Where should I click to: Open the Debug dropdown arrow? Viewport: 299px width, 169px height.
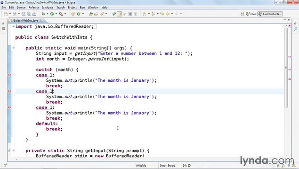47,14
